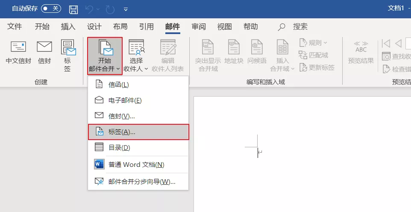Open the 规则 rules dropdown

point(313,43)
